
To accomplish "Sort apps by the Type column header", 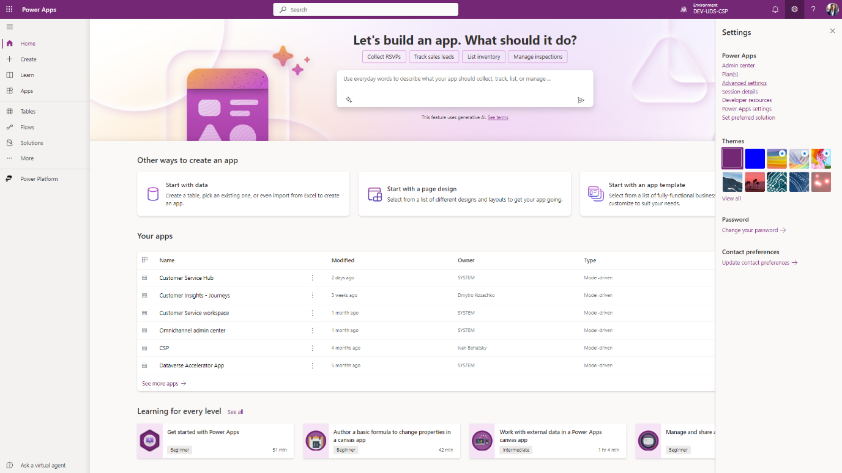I will 590,260.
